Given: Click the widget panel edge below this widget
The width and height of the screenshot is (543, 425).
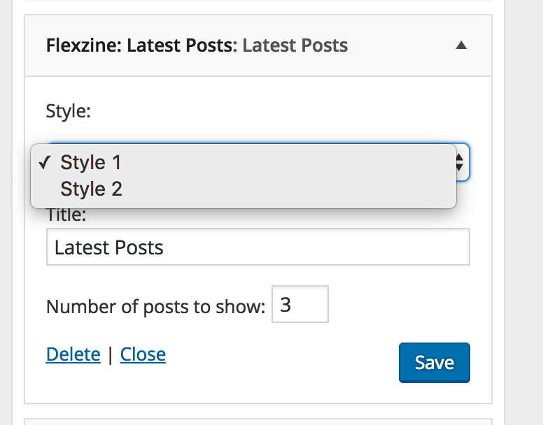Looking at the screenshot, I should 258,422.
